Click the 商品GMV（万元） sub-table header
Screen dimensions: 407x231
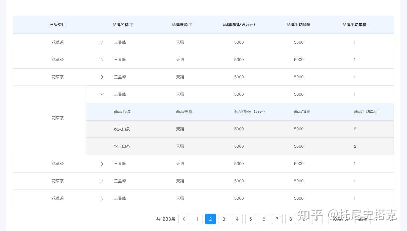point(250,112)
